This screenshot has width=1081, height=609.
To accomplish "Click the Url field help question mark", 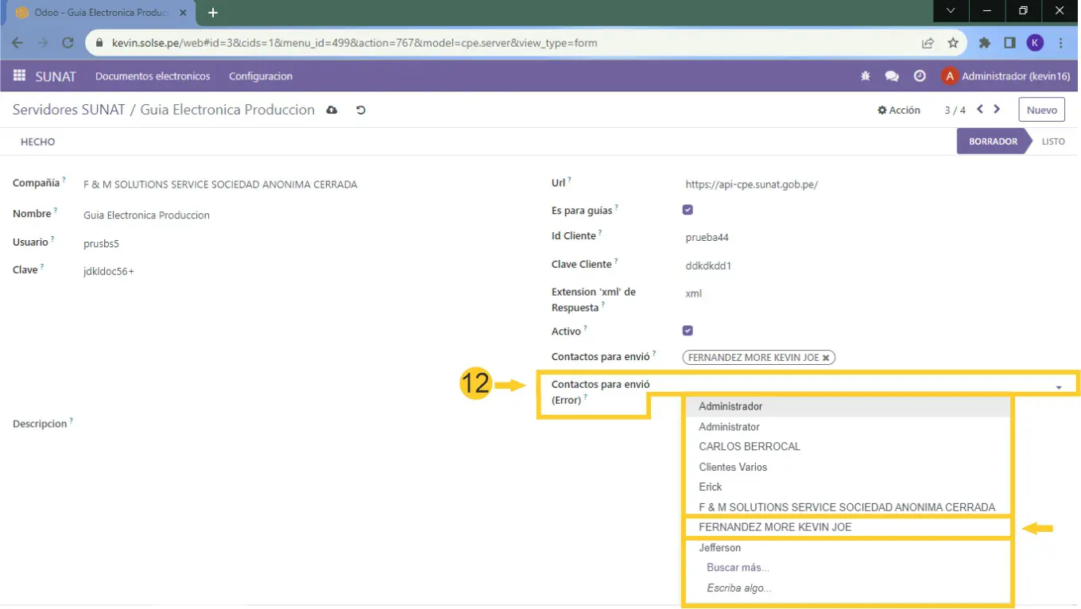I will point(570,180).
